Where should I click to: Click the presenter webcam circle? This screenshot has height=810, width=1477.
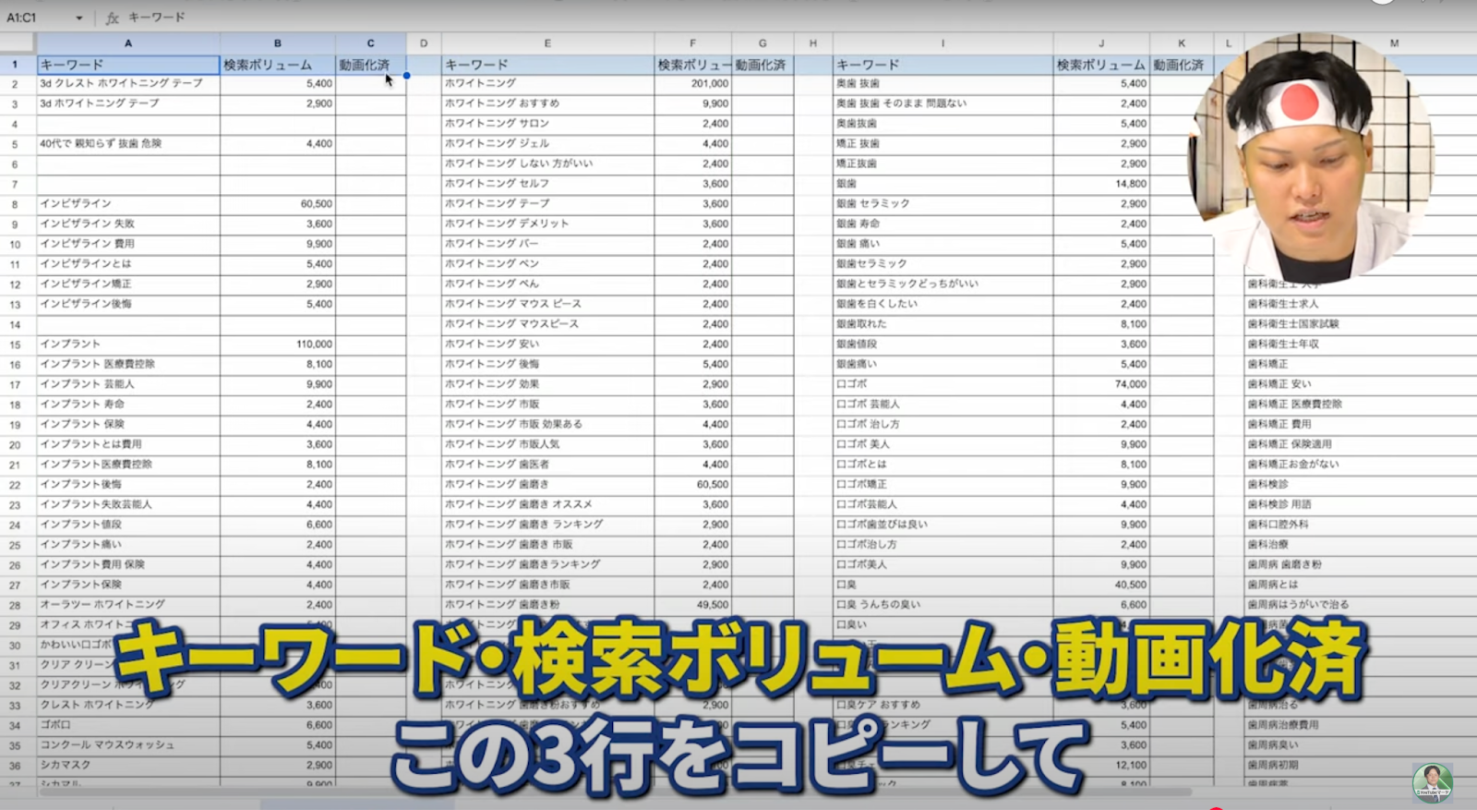1309,159
